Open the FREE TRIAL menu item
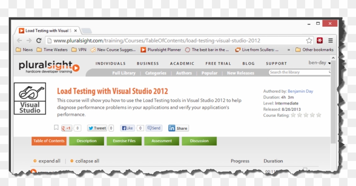Image resolution: width=356 pixels, height=186 pixels. click(x=218, y=64)
